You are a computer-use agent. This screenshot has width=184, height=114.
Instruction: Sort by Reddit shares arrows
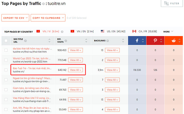[179, 41]
